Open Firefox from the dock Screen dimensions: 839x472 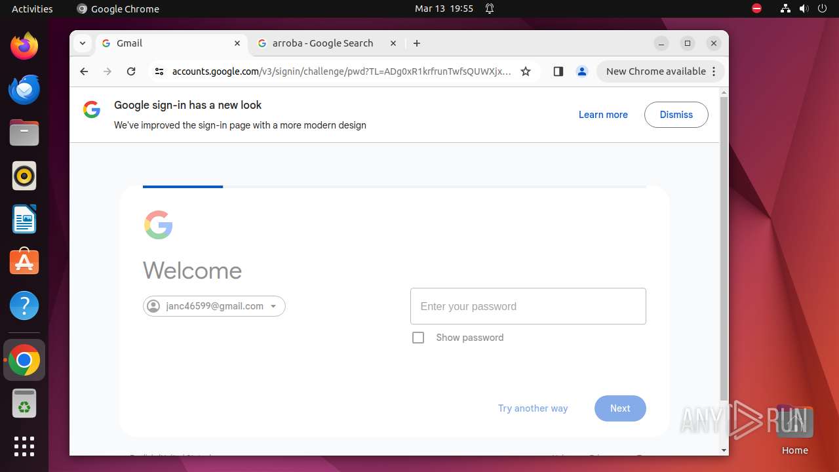click(24, 46)
